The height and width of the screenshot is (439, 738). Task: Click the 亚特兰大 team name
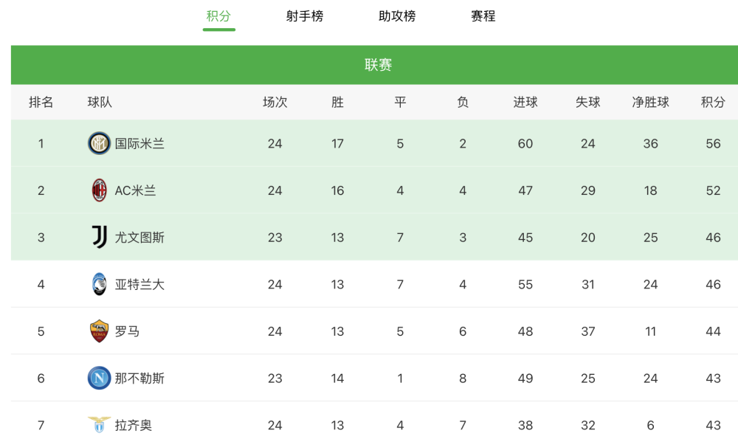tap(139, 285)
